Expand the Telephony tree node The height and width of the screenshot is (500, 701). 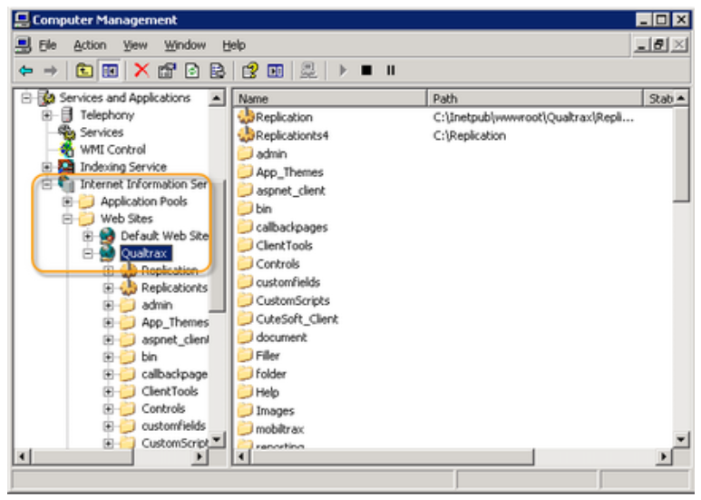47,115
